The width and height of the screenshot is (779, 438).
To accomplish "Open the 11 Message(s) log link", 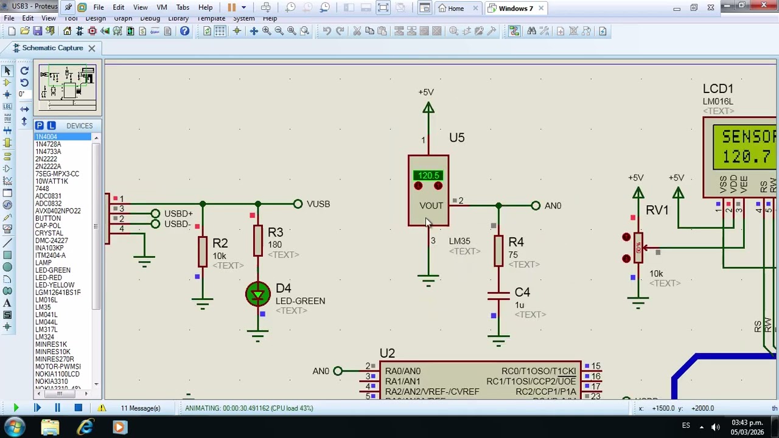I will coord(140,408).
